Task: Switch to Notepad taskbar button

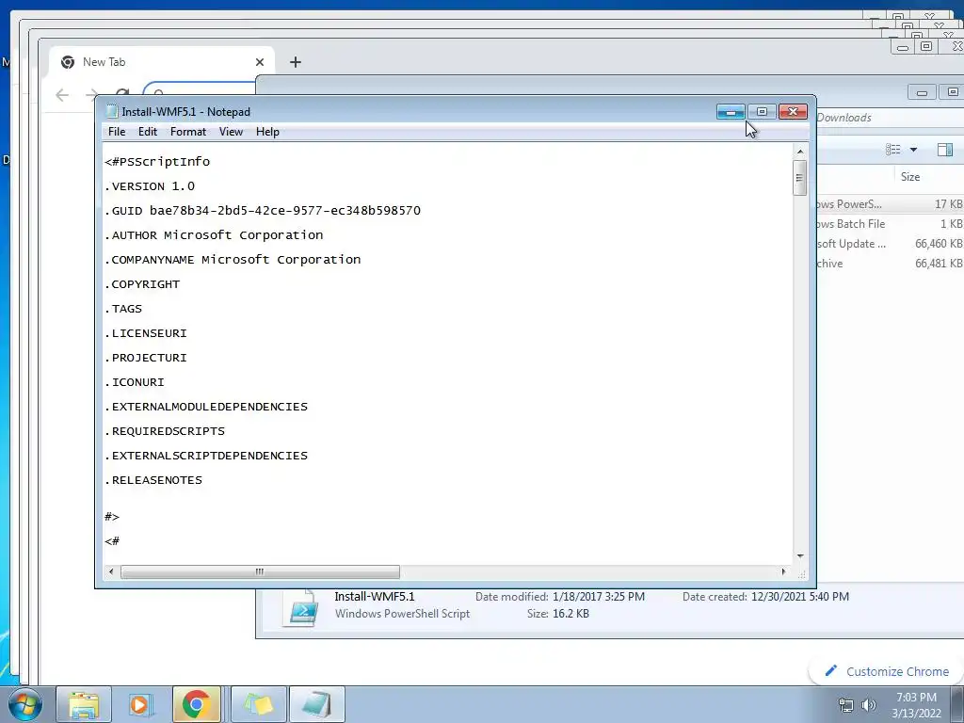Action: [317, 704]
